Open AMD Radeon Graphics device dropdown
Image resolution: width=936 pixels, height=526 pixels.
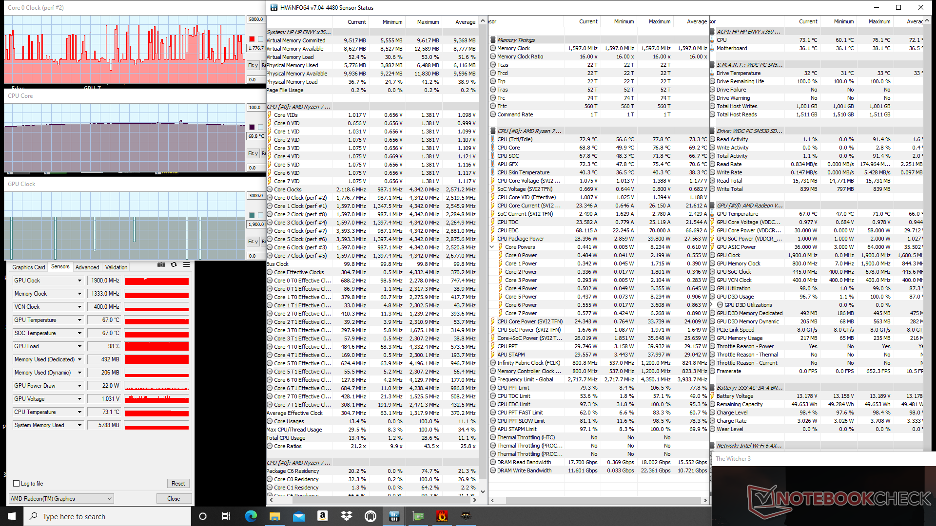(109, 499)
